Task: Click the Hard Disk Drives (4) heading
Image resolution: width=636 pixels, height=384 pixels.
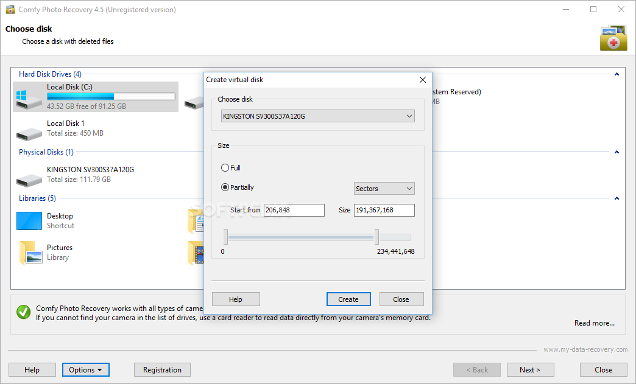Action: coord(50,74)
